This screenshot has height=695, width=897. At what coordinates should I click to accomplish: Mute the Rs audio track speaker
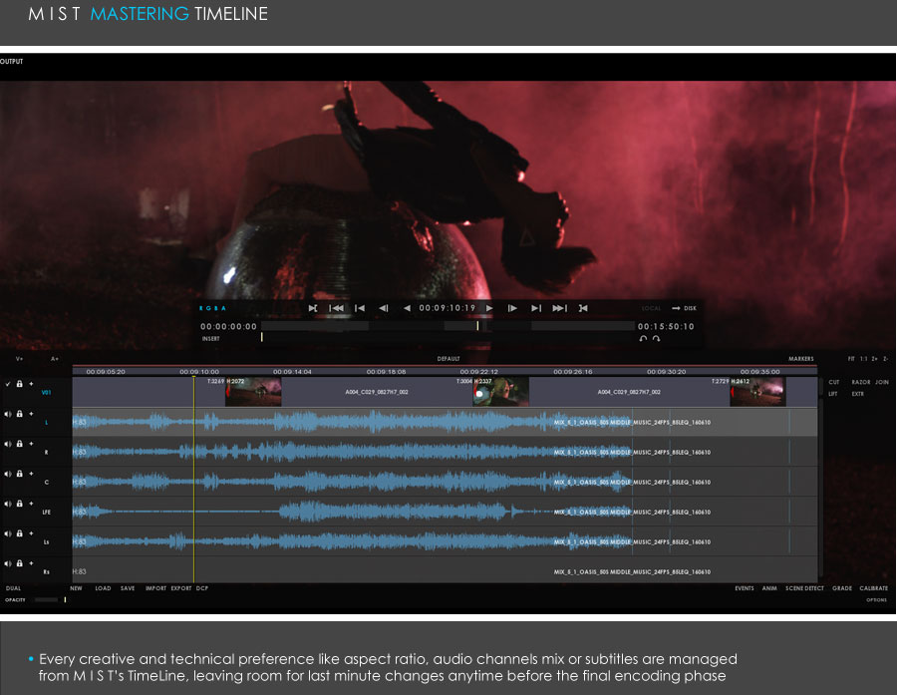[8, 563]
